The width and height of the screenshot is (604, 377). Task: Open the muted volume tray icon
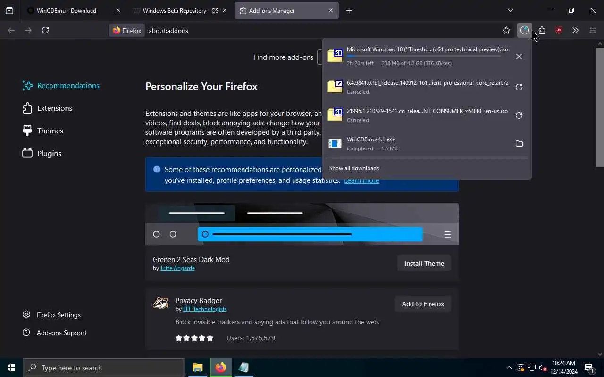click(543, 368)
